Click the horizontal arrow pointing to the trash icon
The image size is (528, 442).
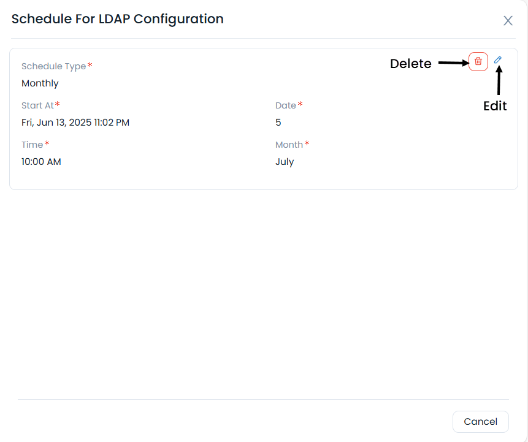pyautogui.click(x=453, y=63)
